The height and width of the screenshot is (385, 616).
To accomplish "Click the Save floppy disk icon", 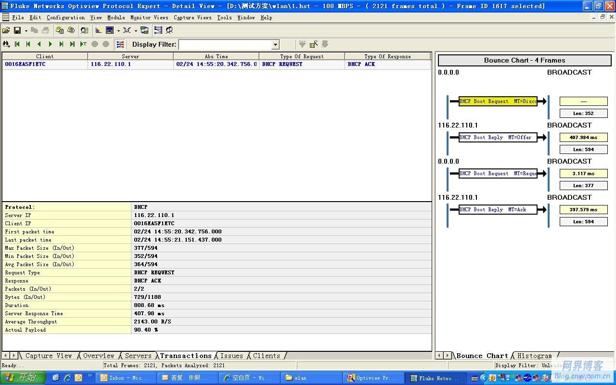I will coord(17,30).
